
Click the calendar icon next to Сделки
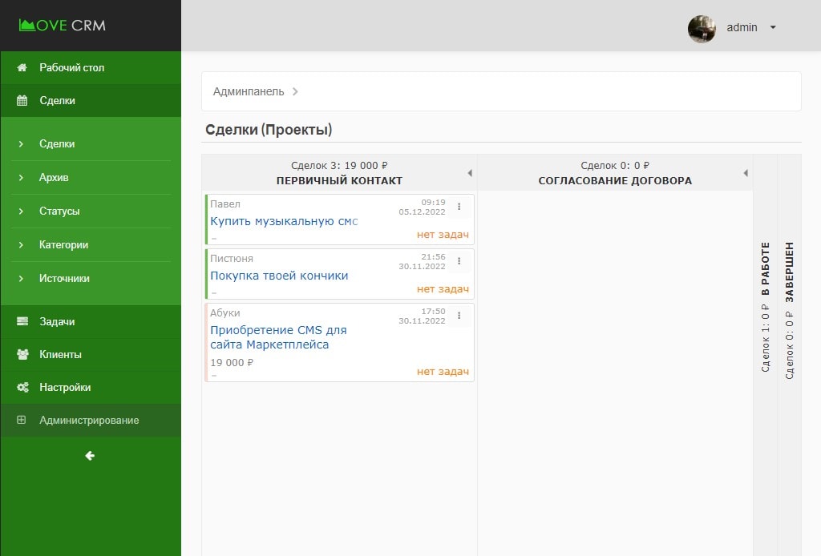[22, 101]
